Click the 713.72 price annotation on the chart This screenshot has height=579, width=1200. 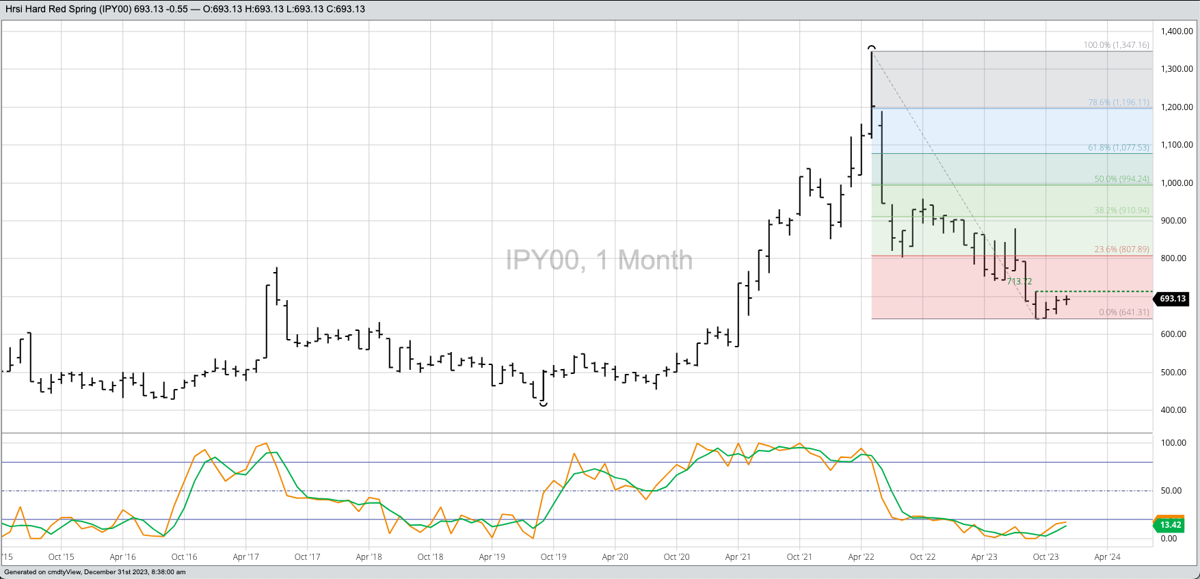click(x=1019, y=282)
